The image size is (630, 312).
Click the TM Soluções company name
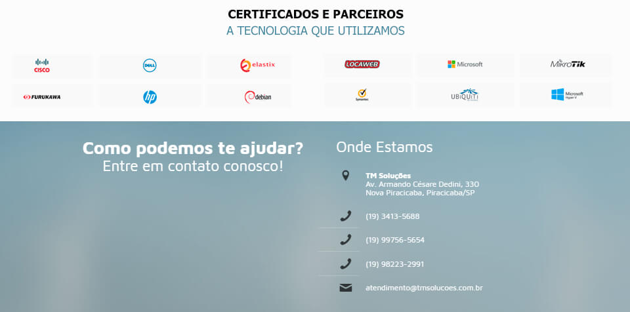tap(388, 176)
